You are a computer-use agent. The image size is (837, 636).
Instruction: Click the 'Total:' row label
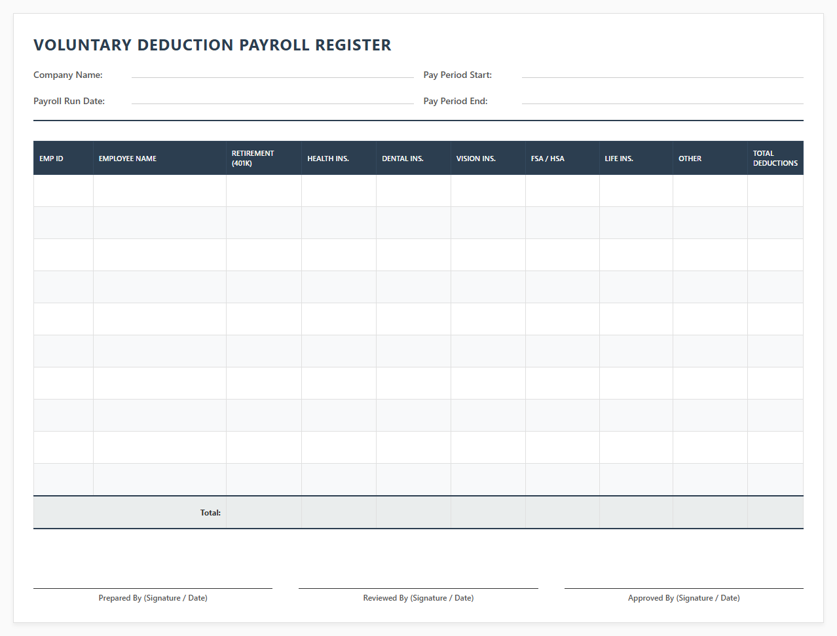click(210, 513)
